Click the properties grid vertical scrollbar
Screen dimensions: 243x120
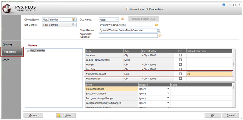click(234, 64)
